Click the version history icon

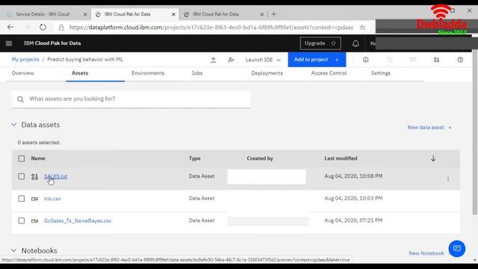(389, 60)
